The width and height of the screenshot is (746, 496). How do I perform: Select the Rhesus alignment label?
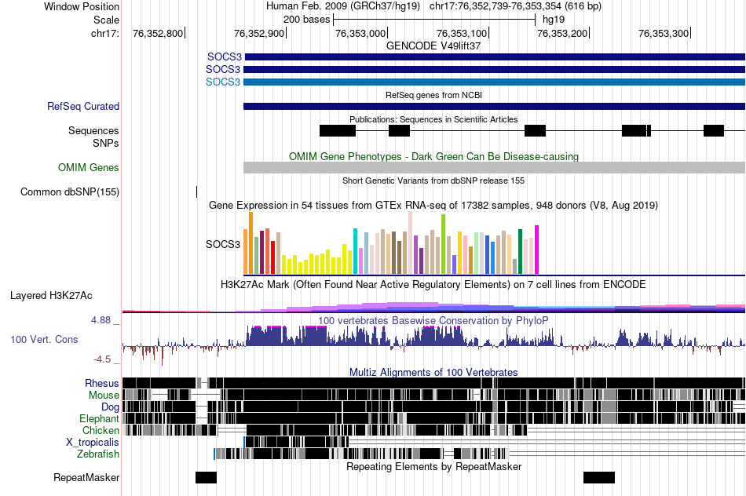[102, 383]
